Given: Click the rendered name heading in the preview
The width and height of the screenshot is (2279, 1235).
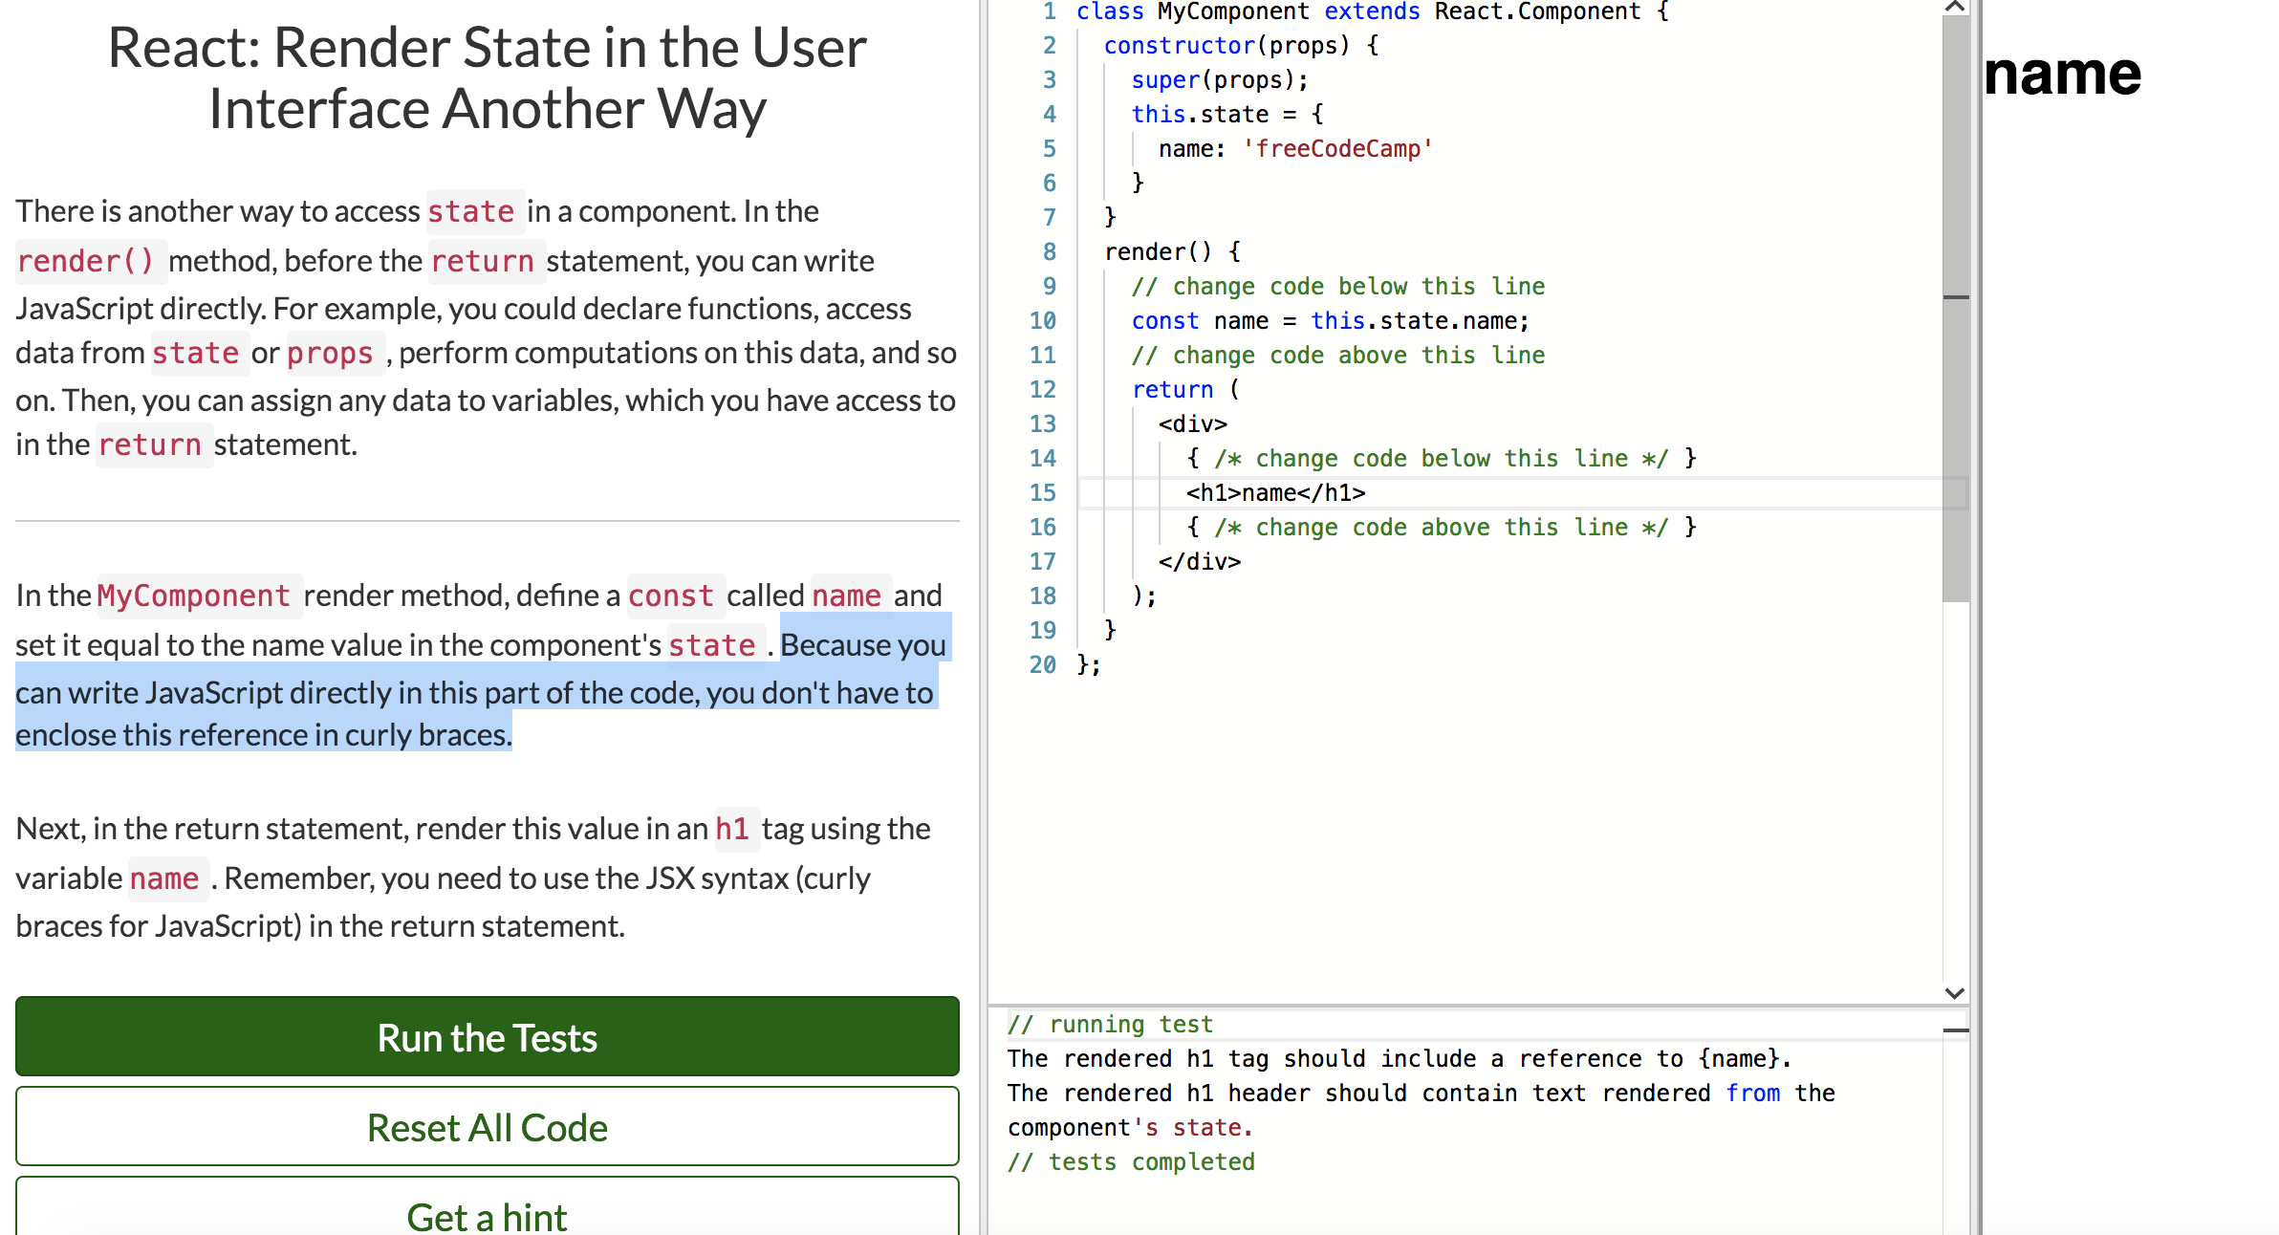Looking at the screenshot, I should tap(2062, 74).
